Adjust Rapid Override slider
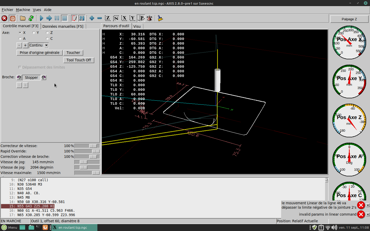The image size is (370, 231). pos(87,151)
